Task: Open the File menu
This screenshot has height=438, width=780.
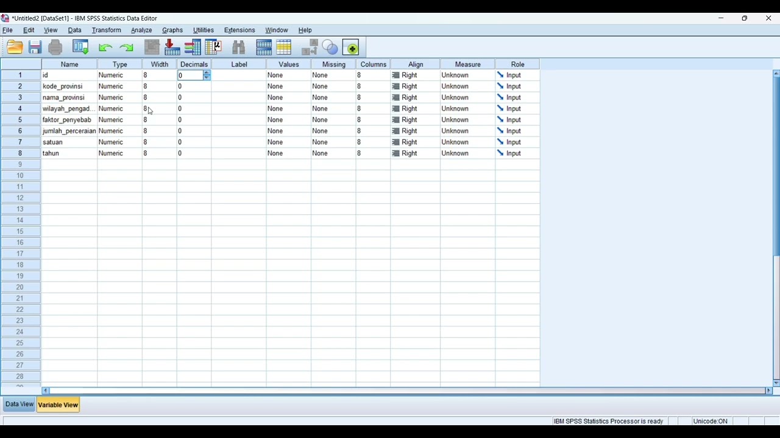Action: coord(7,30)
